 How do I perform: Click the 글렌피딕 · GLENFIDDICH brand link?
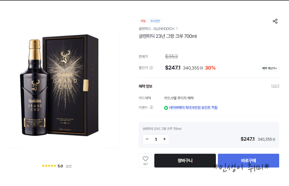[x=156, y=29]
